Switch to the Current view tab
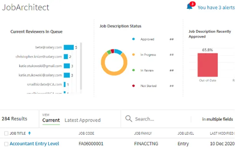 [51, 120]
